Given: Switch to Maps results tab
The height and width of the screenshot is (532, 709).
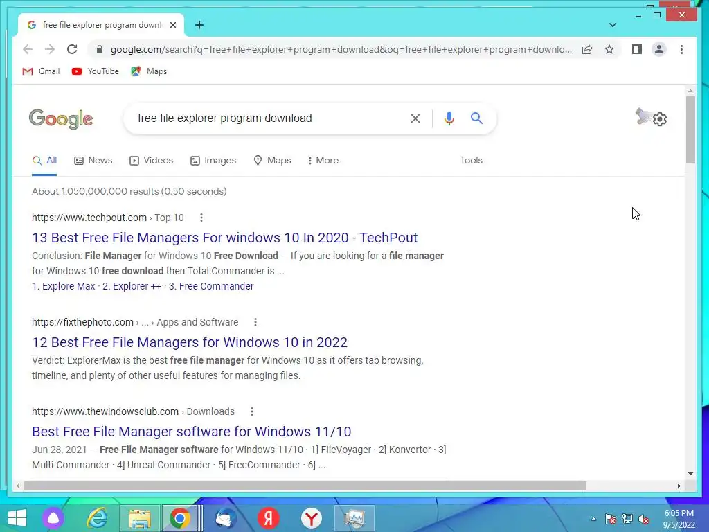Looking at the screenshot, I should click(272, 161).
